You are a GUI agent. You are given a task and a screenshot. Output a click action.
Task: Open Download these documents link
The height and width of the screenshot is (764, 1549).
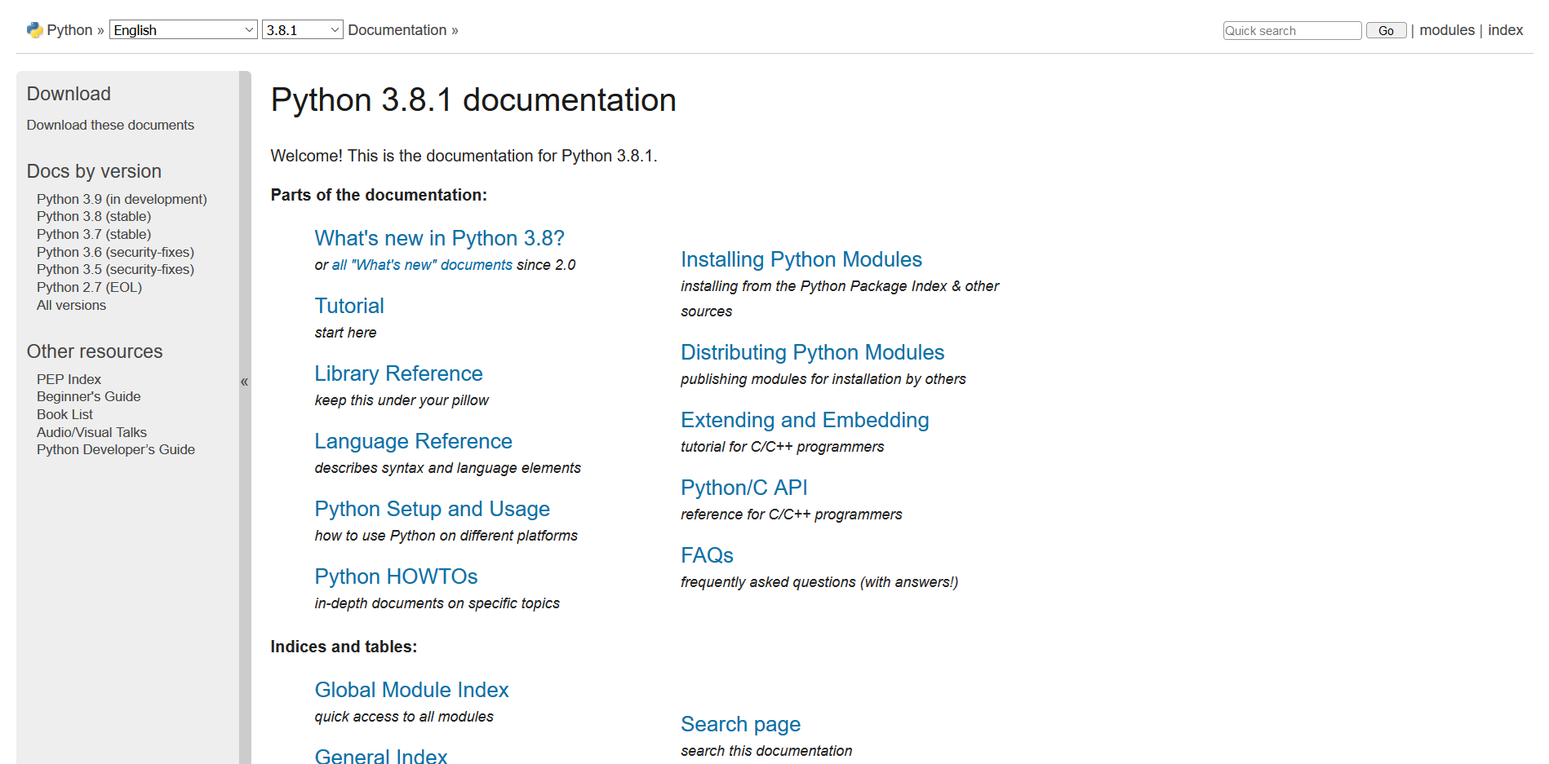(x=110, y=125)
